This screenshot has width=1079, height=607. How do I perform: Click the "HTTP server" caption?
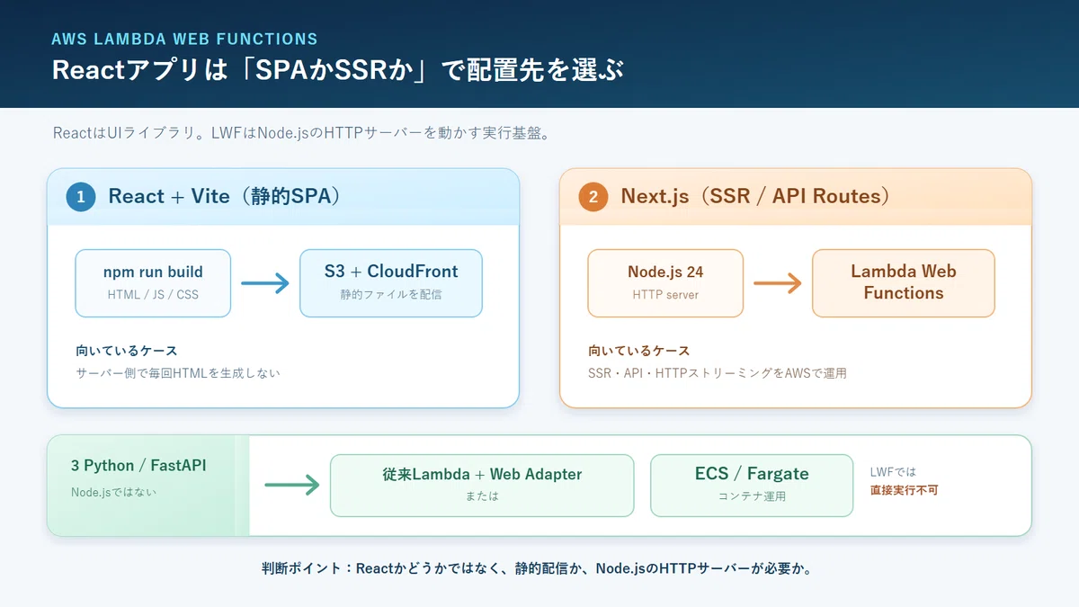665,295
